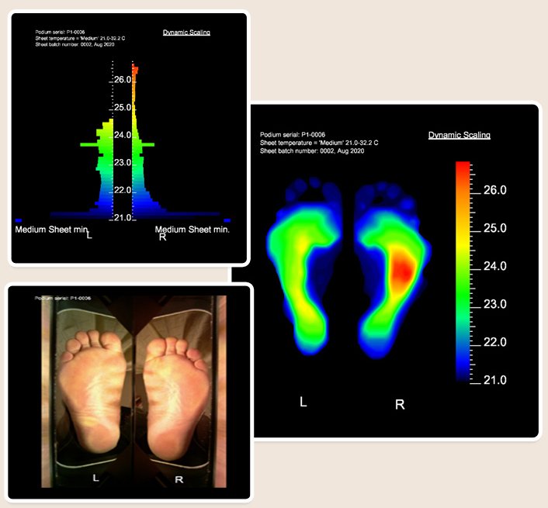Click the red peak atop the right histogram

pyautogui.click(x=135, y=71)
